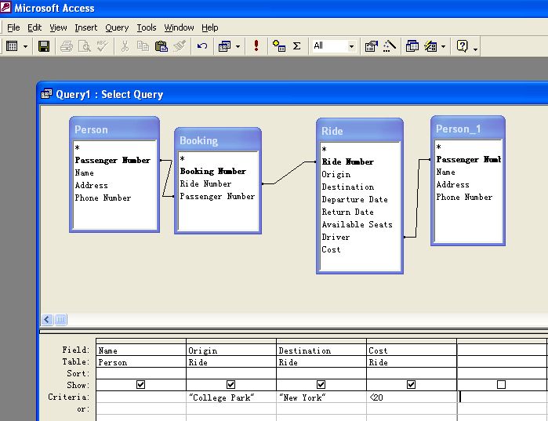Launch the Build expression icon

click(x=390, y=46)
